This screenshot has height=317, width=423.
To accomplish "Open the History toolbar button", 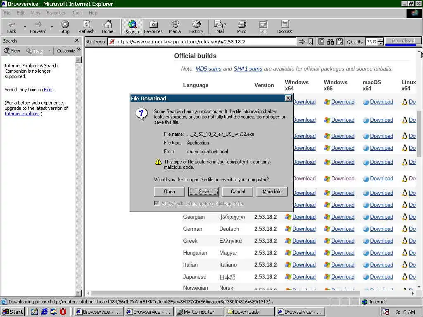I will pyautogui.click(x=196, y=27).
